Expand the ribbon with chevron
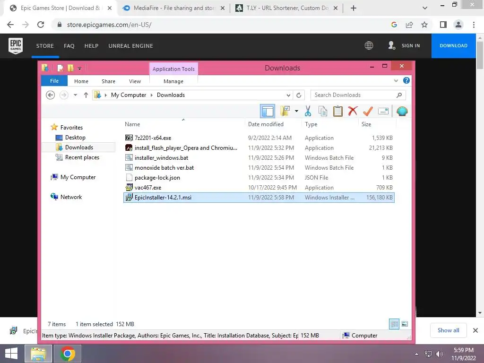This screenshot has height=363, width=484. point(396,81)
